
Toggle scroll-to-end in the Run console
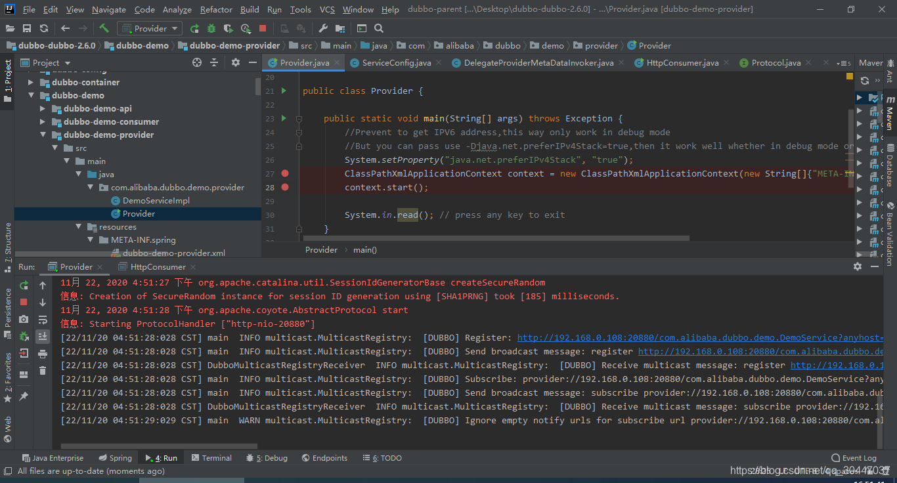pos(43,337)
